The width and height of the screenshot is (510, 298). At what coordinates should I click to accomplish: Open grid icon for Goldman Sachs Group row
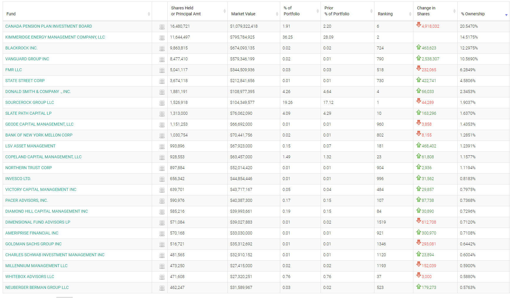point(162,244)
